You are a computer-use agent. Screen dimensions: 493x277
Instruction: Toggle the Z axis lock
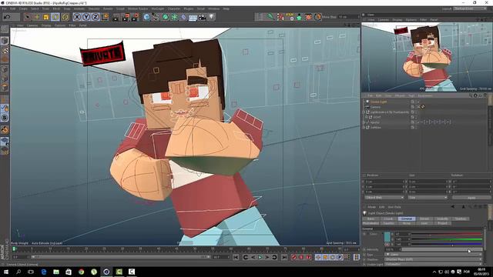(96, 17)
